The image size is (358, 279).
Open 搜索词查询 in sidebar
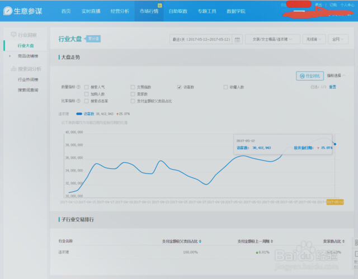coord(28,90)
